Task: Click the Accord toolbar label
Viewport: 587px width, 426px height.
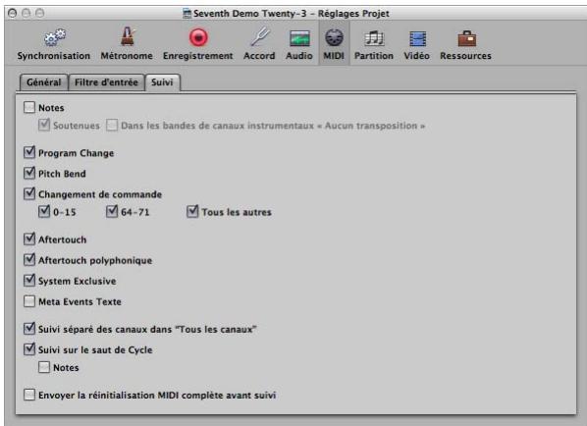Action: coord(259,56)
